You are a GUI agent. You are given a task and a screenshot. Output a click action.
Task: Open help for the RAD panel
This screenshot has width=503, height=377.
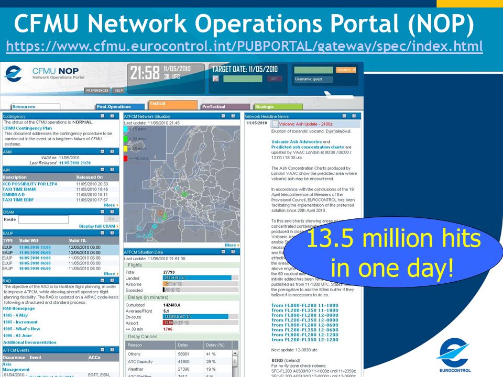[x=112, y=281]
